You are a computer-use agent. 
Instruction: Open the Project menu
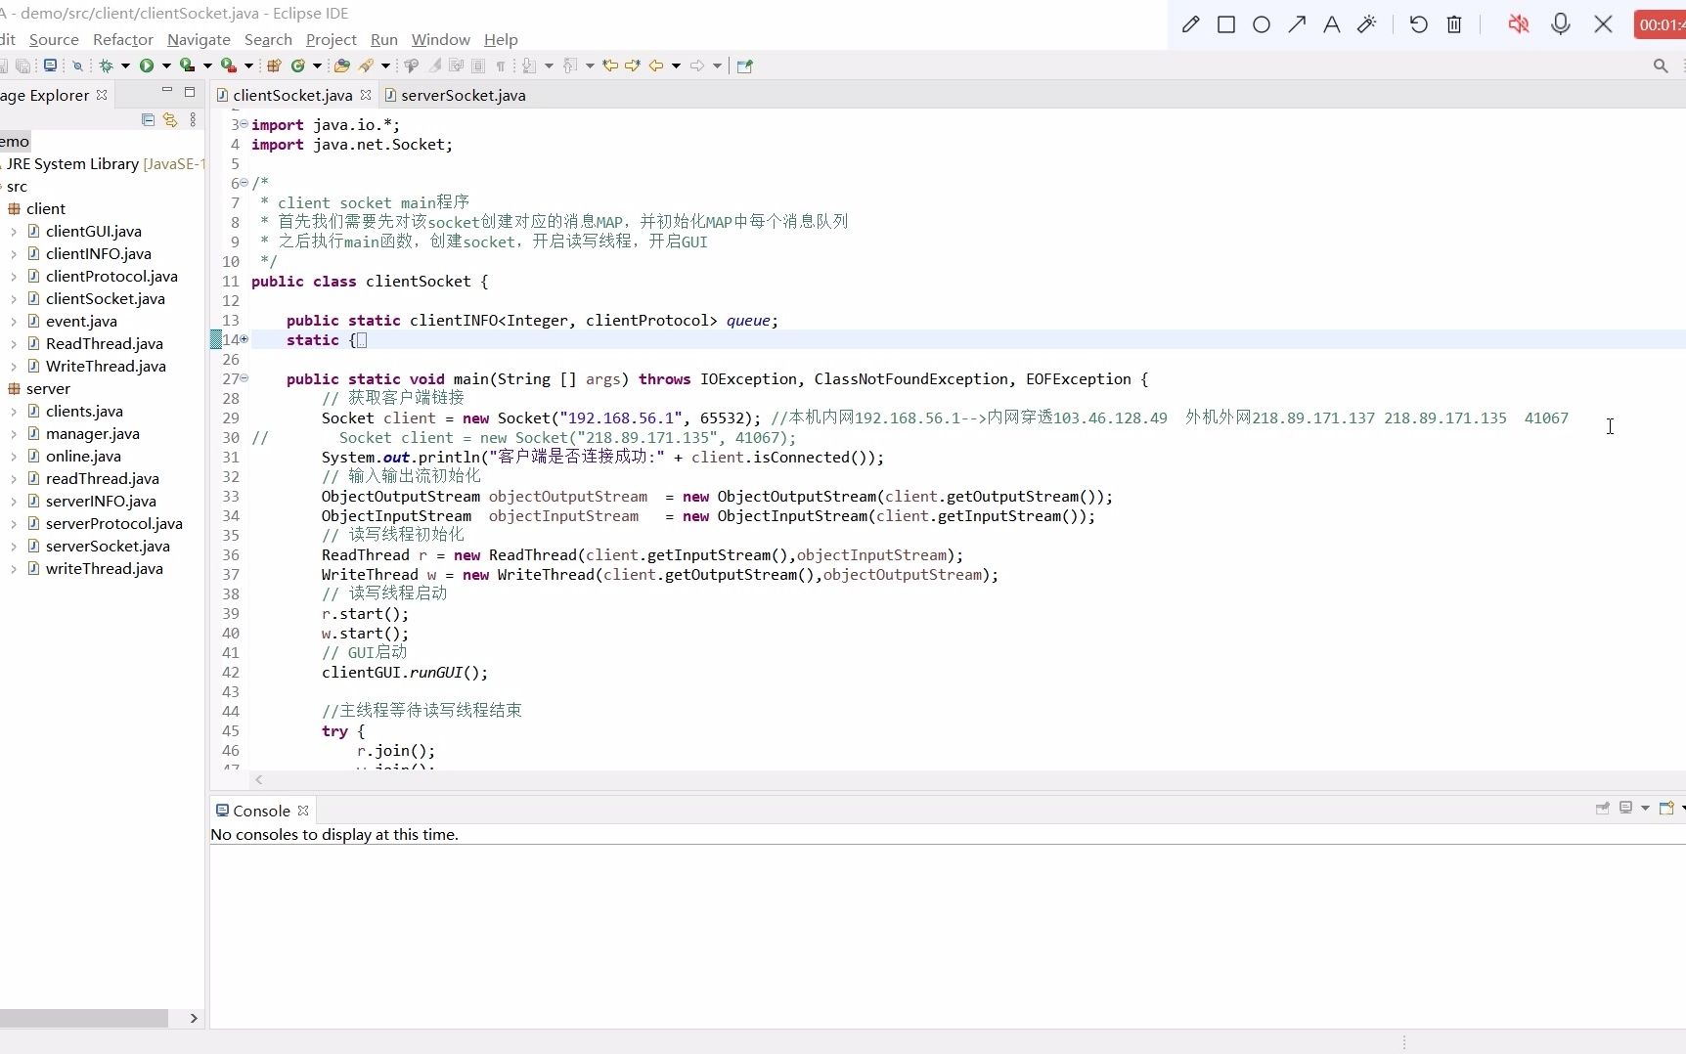point(332,39)
